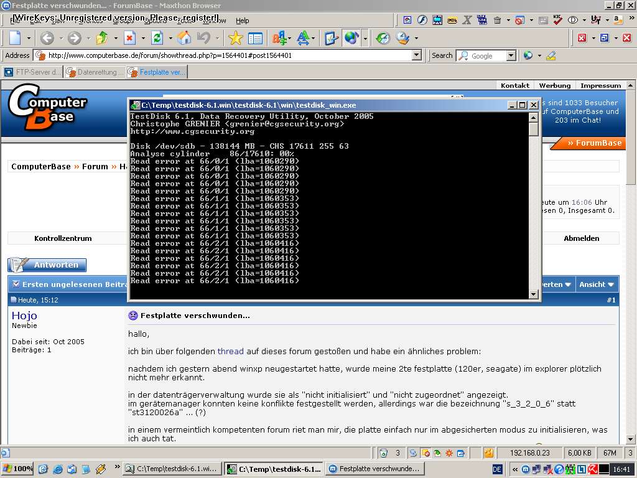Click the highlighter icon next to search
Image resolution: width=637 pixels, height=478 pixels.
pos(551,55)
